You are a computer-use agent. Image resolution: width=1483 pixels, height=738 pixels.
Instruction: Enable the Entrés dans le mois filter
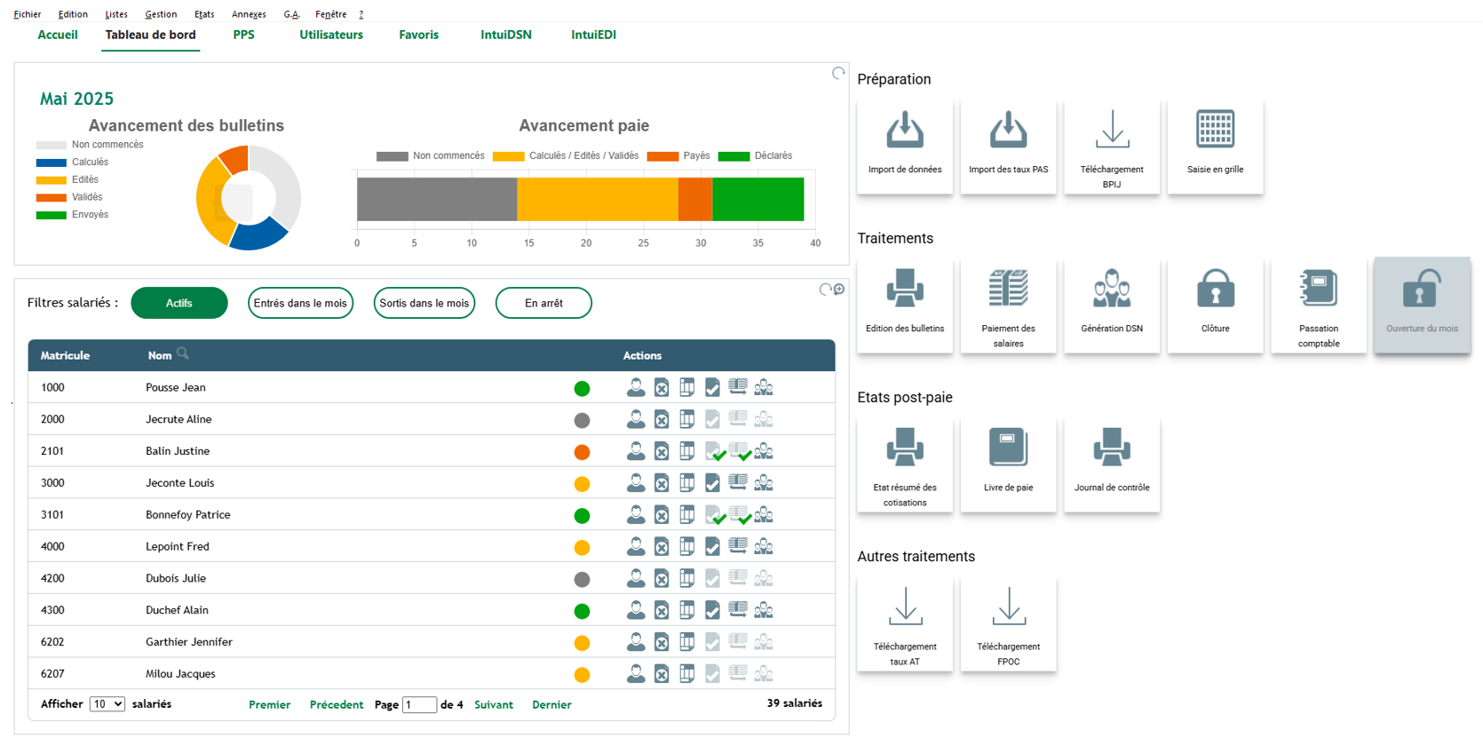[x=300, y=303]
